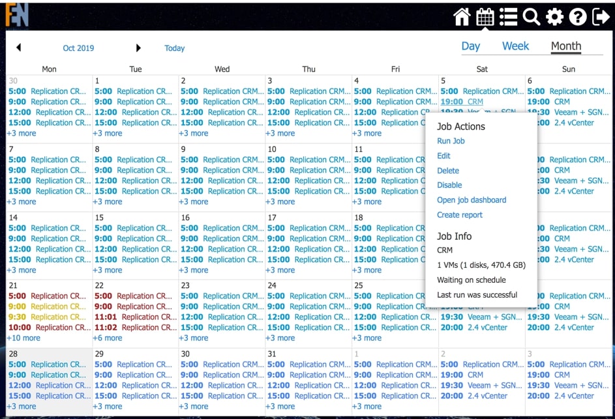This screenshot has height=419, width=615.
Task: Expand '+10 more' on Monday 21
Action: tap(23, 338)
